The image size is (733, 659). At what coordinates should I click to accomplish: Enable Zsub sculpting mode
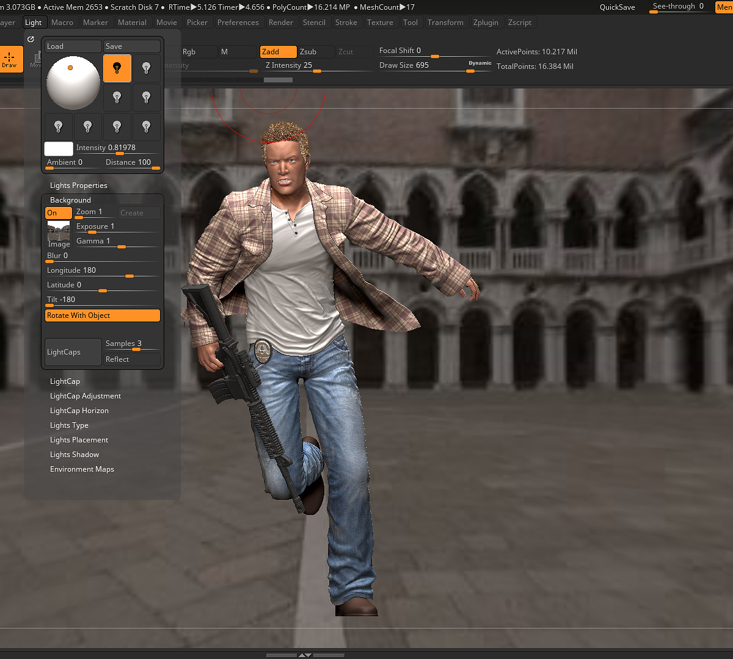point(316,52)
